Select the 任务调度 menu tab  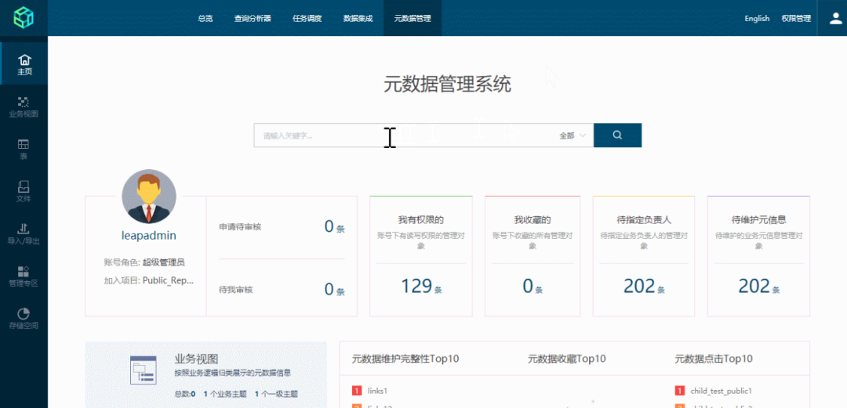307,18
